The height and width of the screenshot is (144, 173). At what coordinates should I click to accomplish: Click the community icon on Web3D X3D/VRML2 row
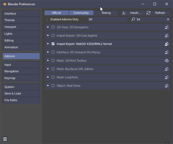coord(167,44)
